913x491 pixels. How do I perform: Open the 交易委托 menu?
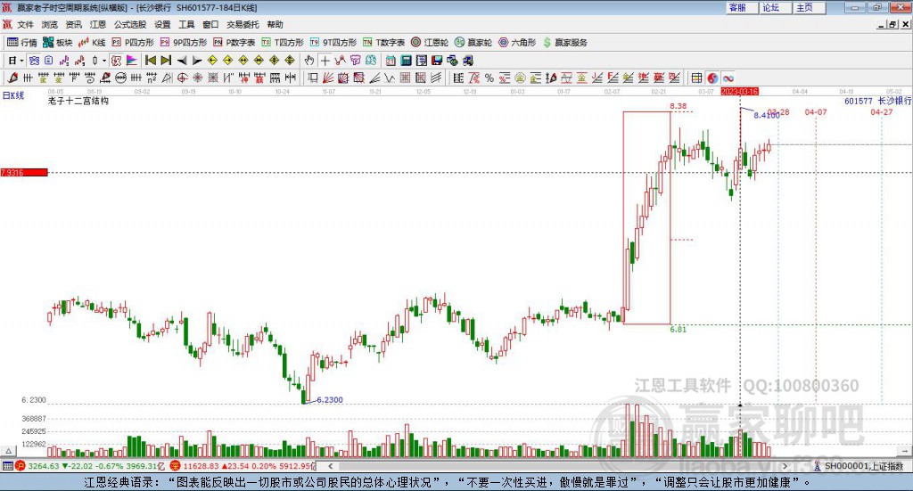point(243,24)
